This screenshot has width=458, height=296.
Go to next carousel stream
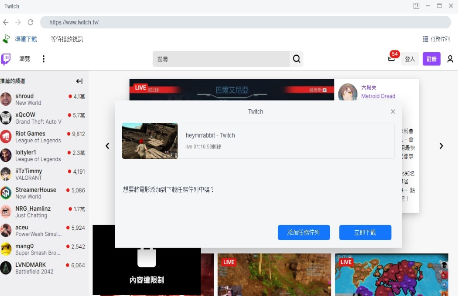coord(441,146)
